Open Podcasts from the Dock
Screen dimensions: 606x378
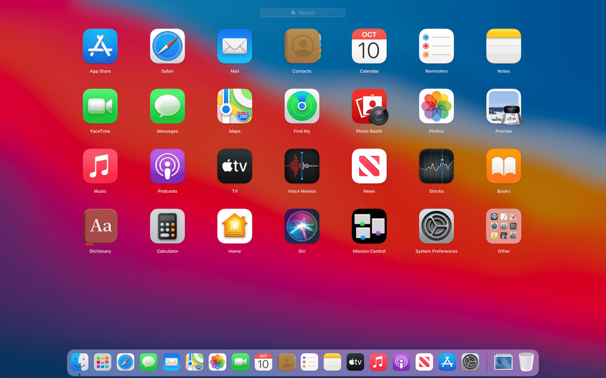401,362
